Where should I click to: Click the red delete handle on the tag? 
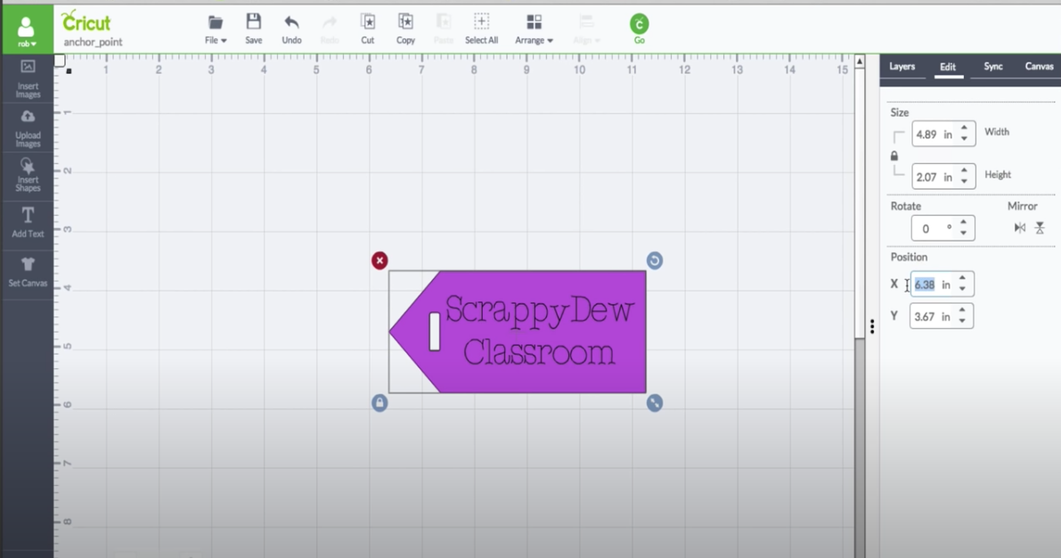(380, 260)
